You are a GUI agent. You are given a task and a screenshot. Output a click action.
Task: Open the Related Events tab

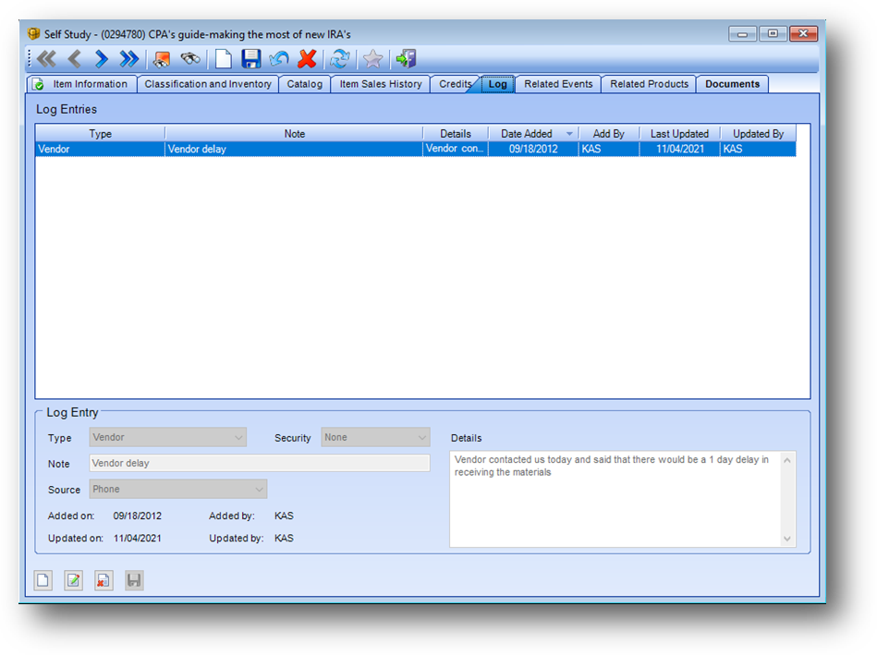coord(558,84)
